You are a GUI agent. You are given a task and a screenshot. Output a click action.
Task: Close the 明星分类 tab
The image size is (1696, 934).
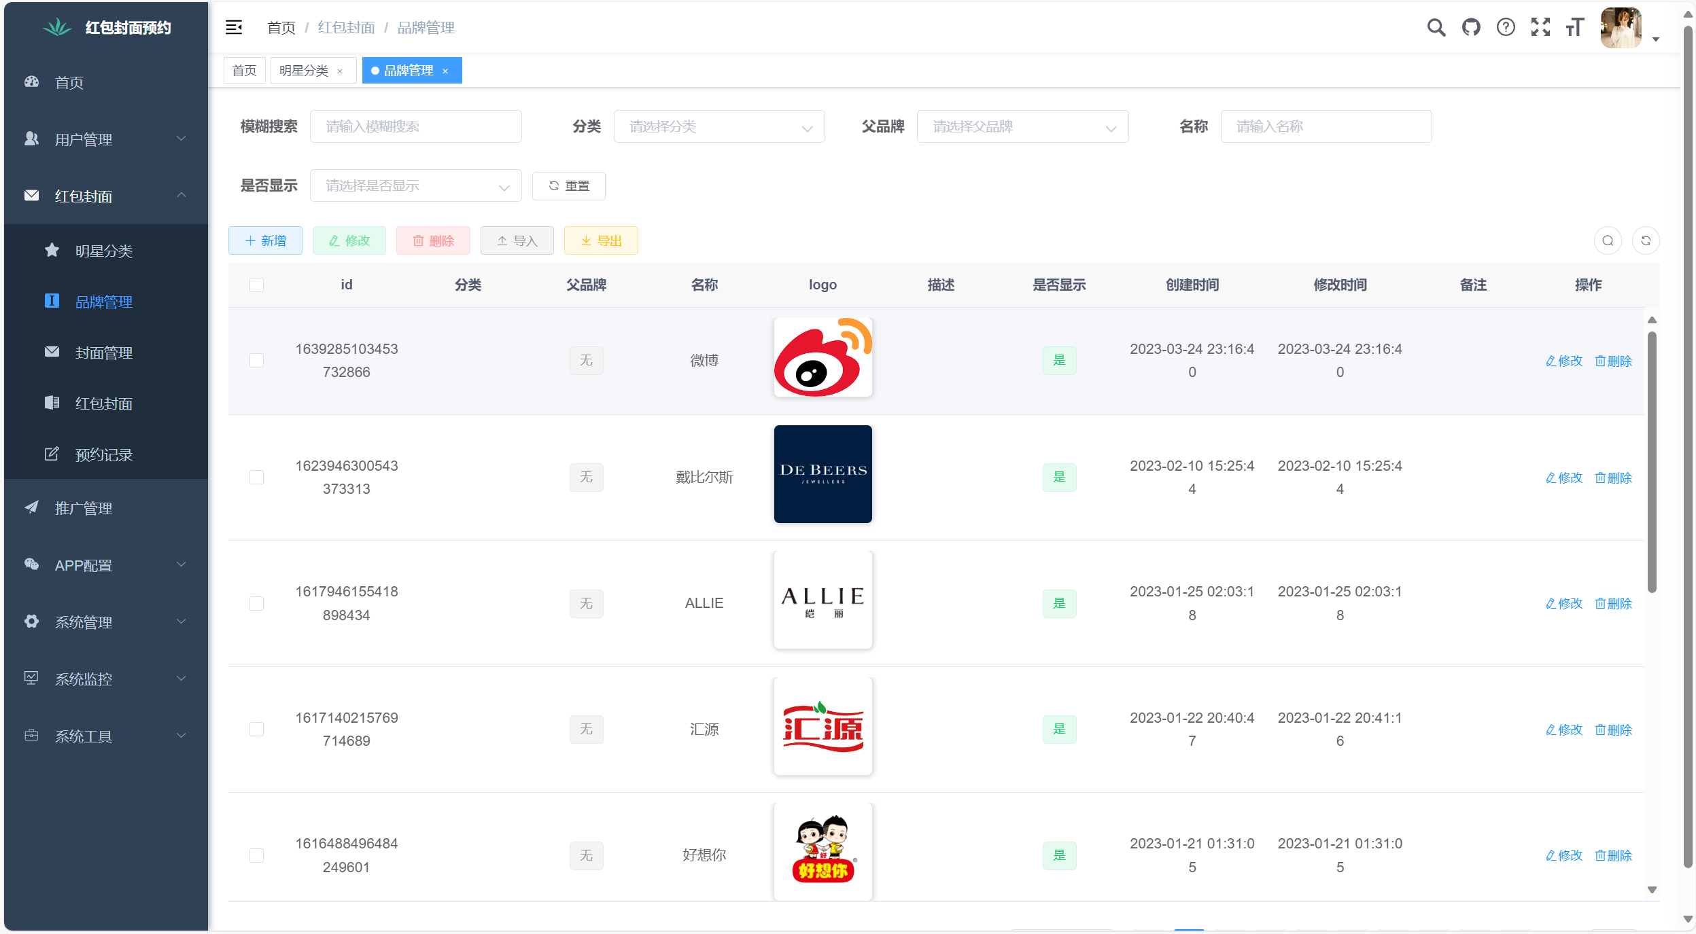(x=340, y=71)
